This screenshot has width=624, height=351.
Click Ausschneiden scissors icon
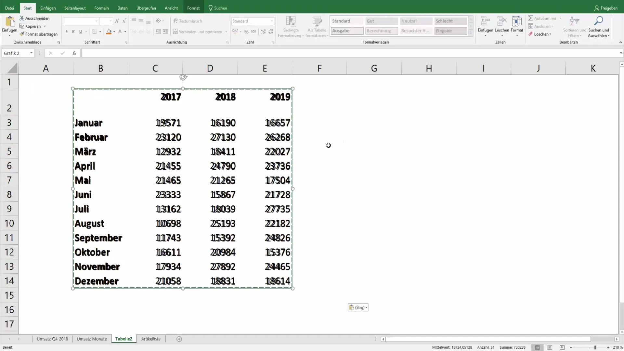tap(22, 18)
